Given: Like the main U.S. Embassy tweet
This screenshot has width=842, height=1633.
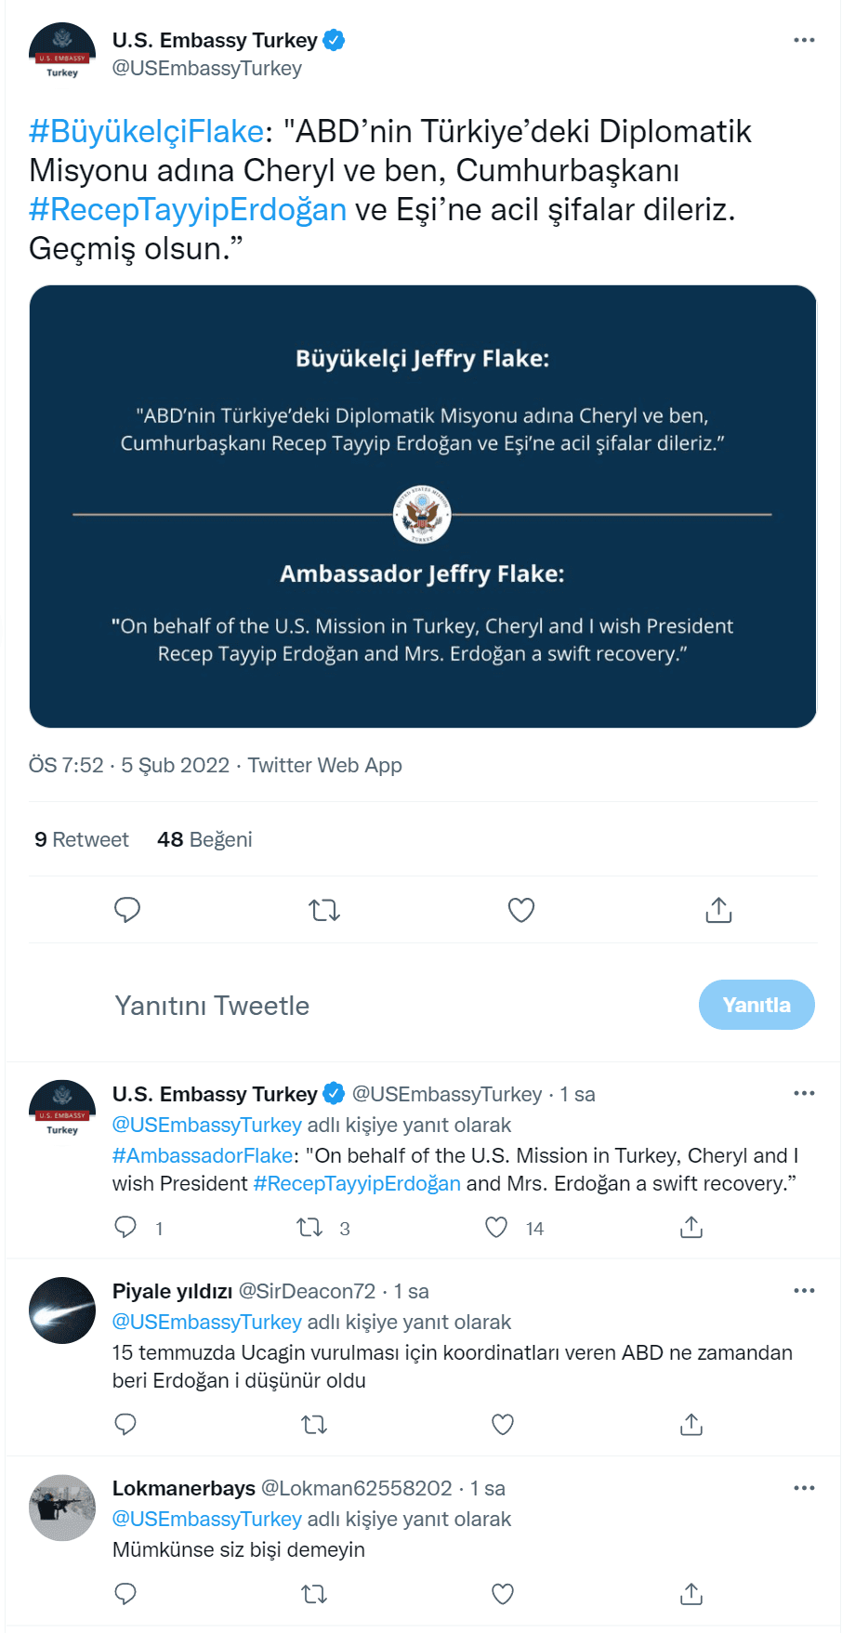Looking at the screenshot, I should point(521,910).
